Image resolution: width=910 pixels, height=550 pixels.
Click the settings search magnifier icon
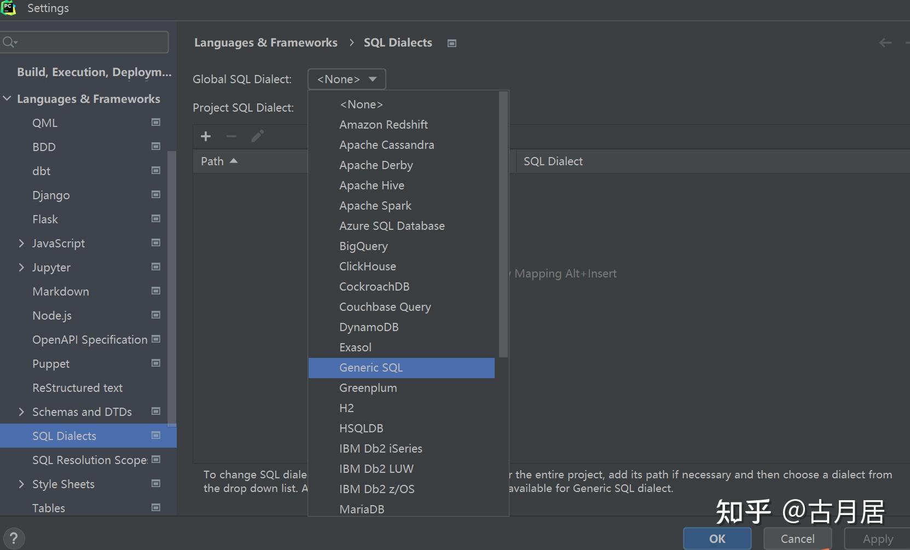click(x=9, y=42)
